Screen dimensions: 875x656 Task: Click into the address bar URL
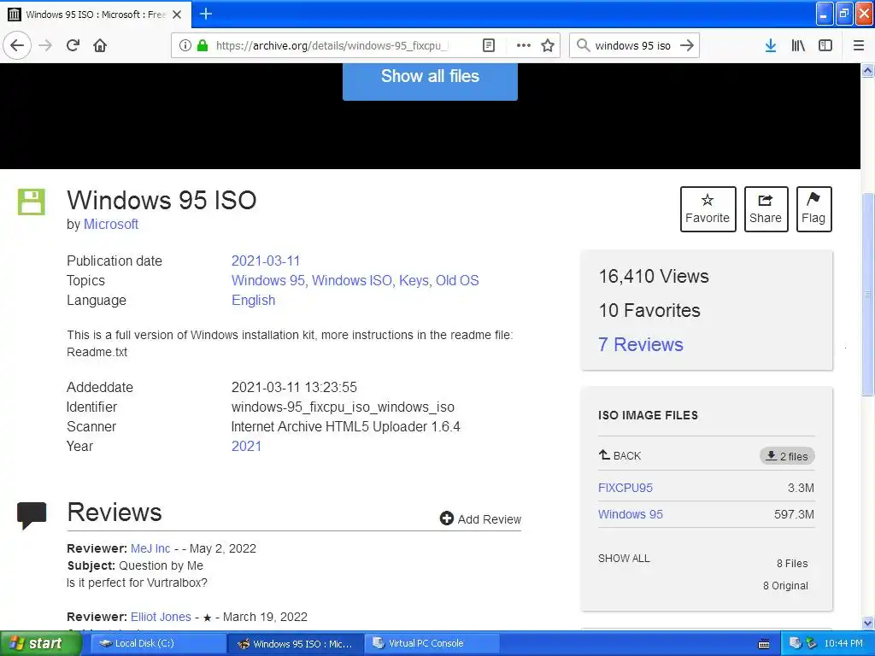click(332, 46)
